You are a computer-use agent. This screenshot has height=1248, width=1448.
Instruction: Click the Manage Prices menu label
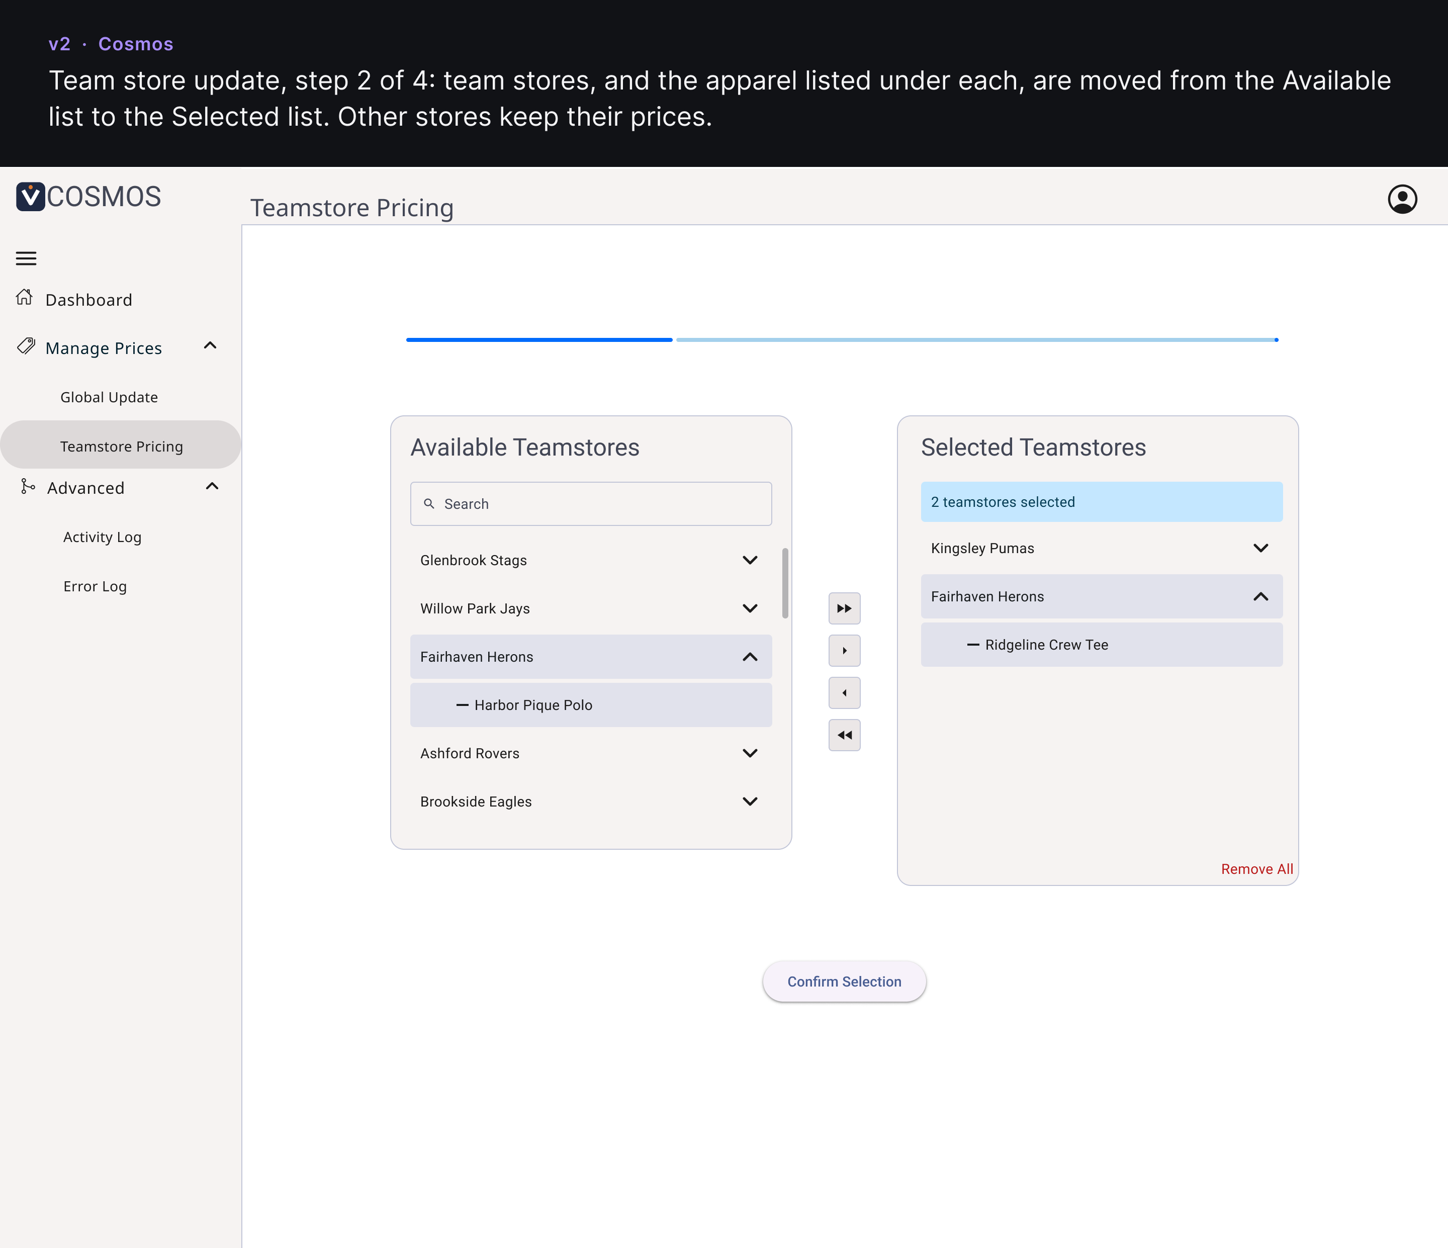tap(104, 348)
